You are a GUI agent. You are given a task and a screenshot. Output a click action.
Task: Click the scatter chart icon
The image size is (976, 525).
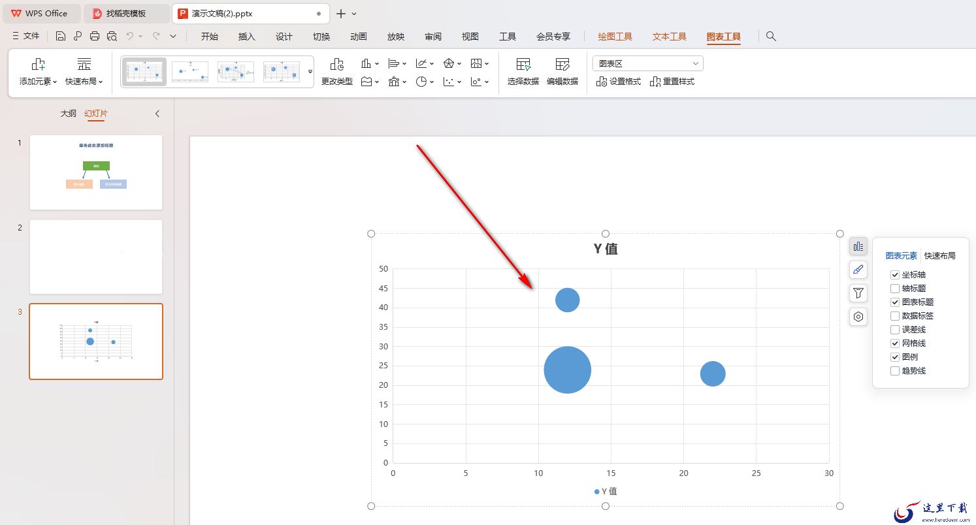[449, 82]
